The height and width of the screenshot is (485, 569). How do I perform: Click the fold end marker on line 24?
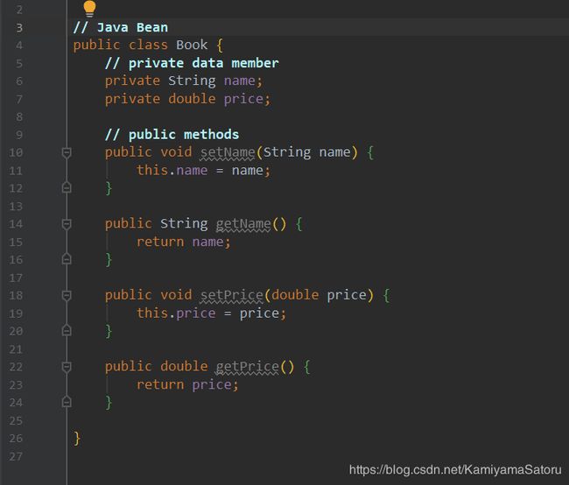(x=66, y=402)
